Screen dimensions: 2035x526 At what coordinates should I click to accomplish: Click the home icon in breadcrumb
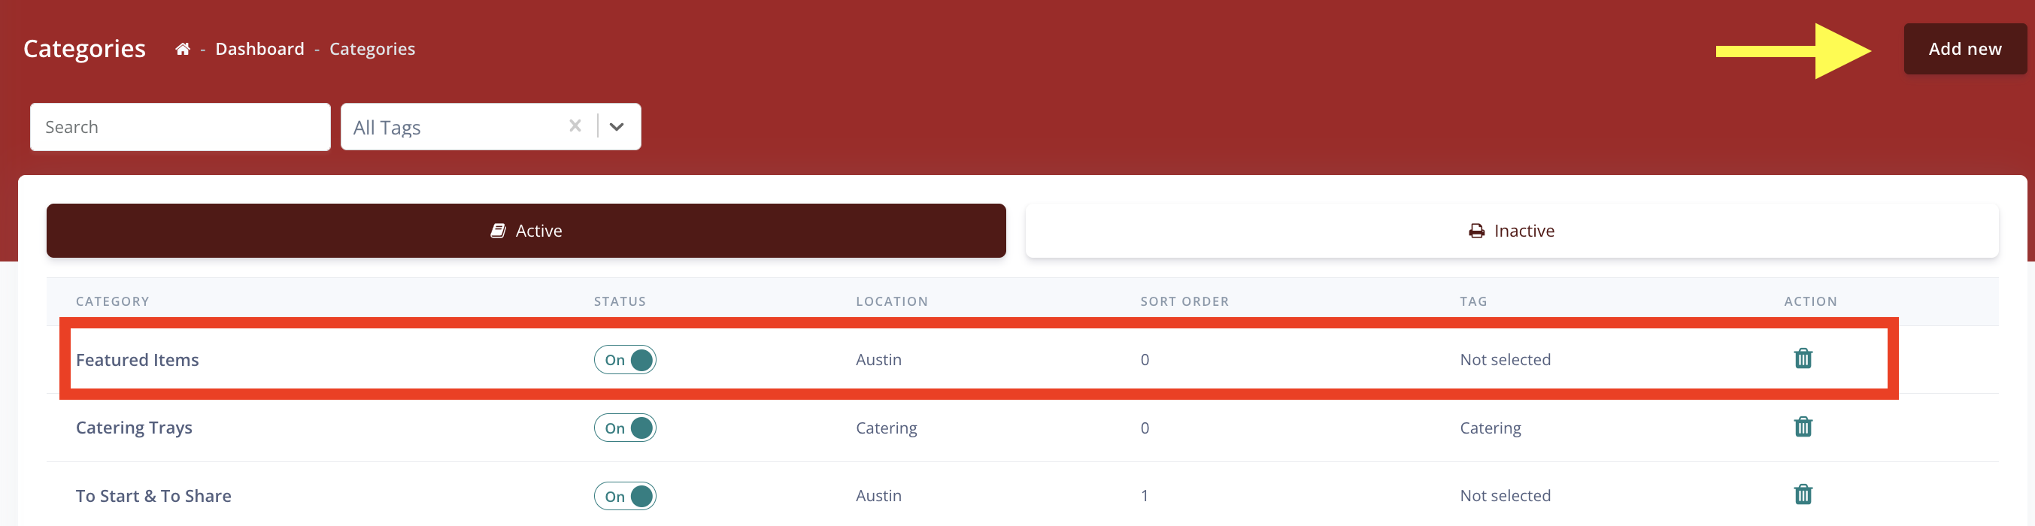[183, 49]
